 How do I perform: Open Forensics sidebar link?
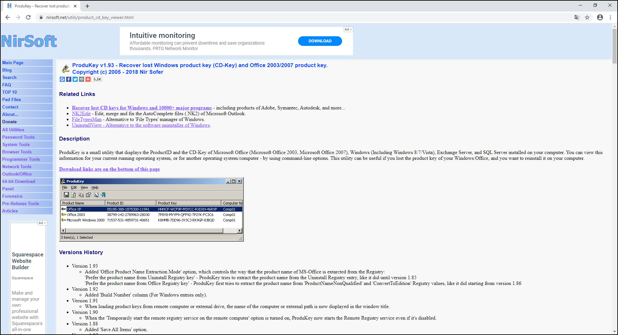point(27,196)
